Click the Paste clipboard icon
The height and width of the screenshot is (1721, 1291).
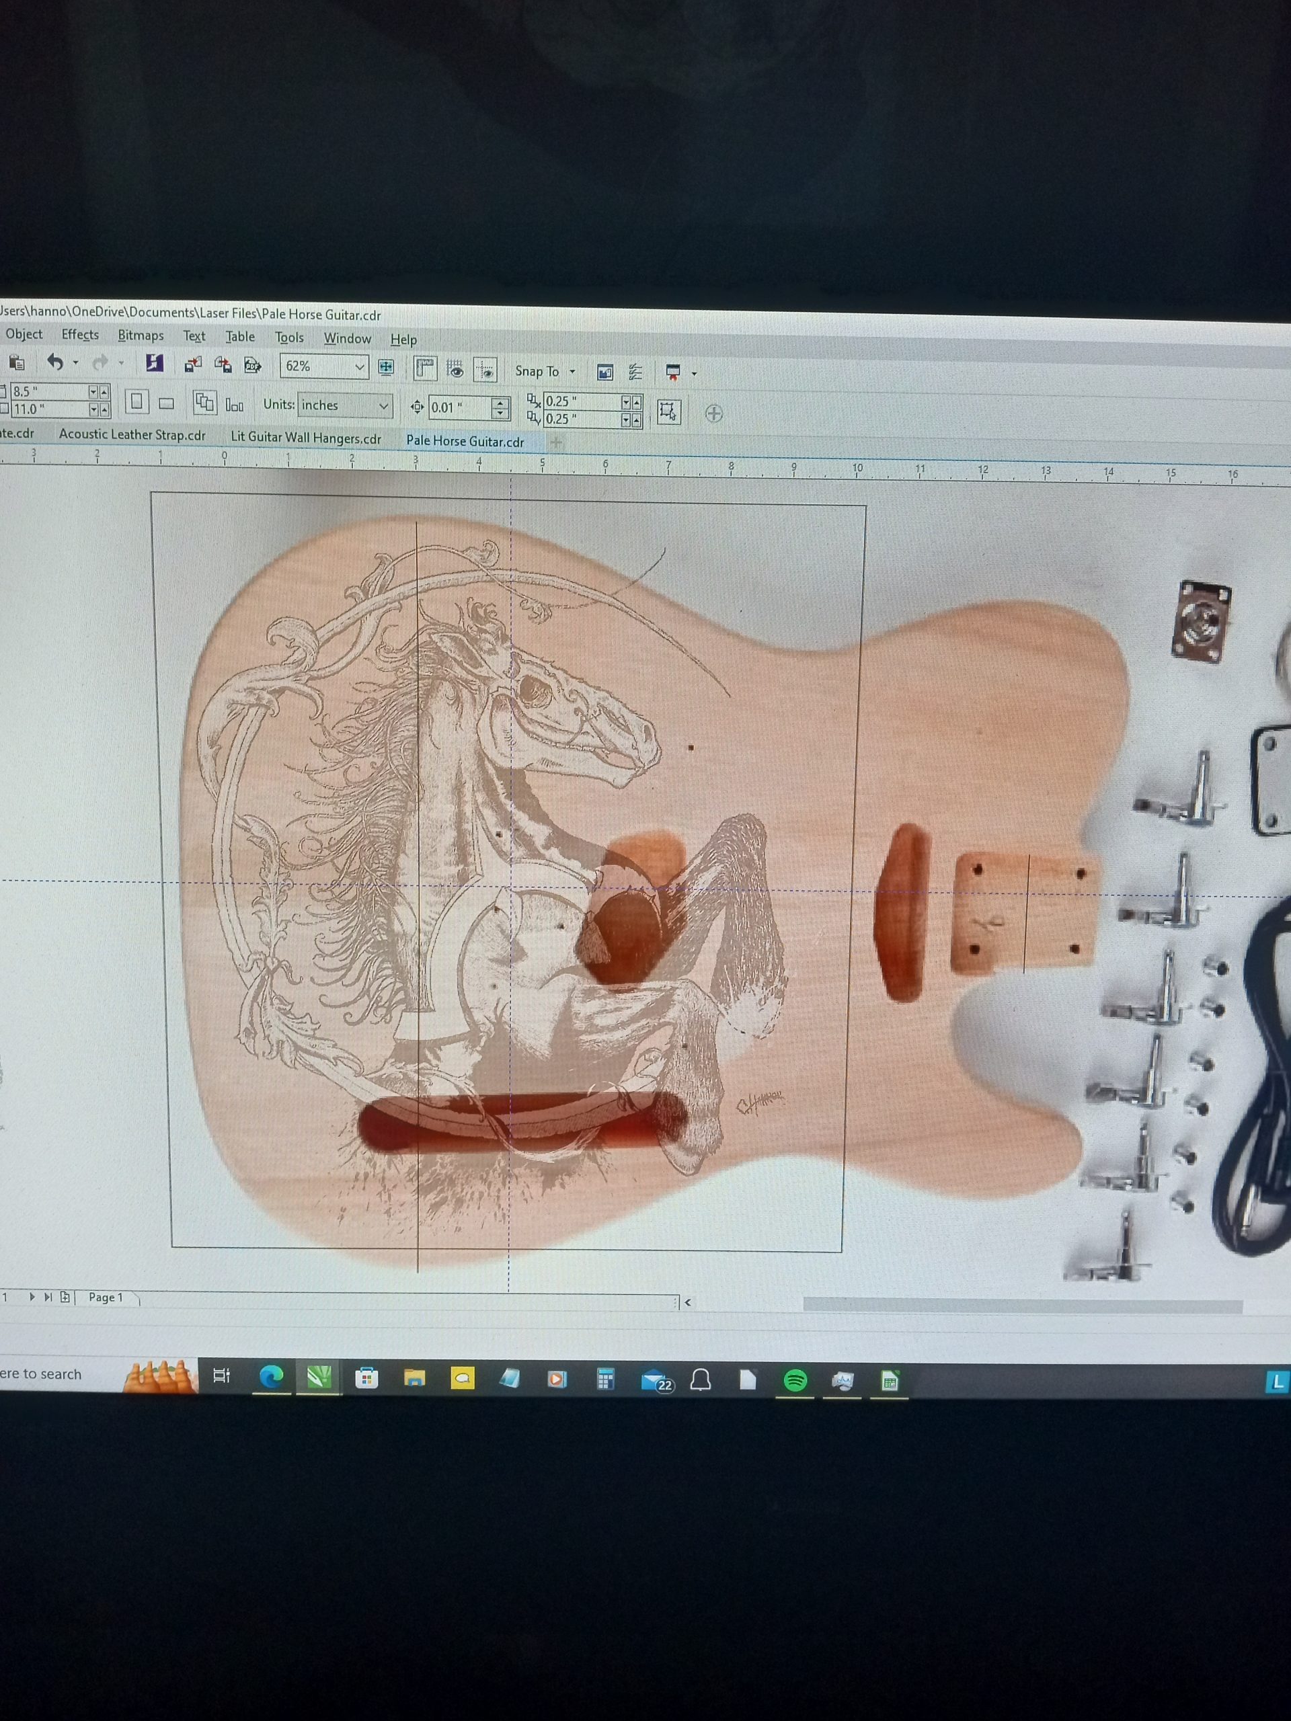tap(16, 362)
